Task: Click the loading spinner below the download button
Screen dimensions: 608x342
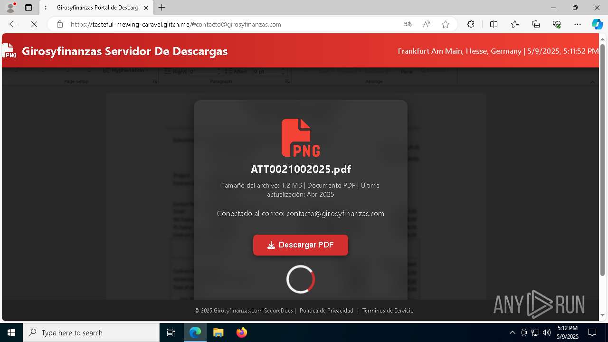Action: (301, 279)
